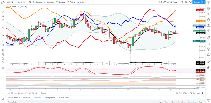Toggle lock all drawing tools
The width and height of the screenshot is (211, 103).
(3, 58)
